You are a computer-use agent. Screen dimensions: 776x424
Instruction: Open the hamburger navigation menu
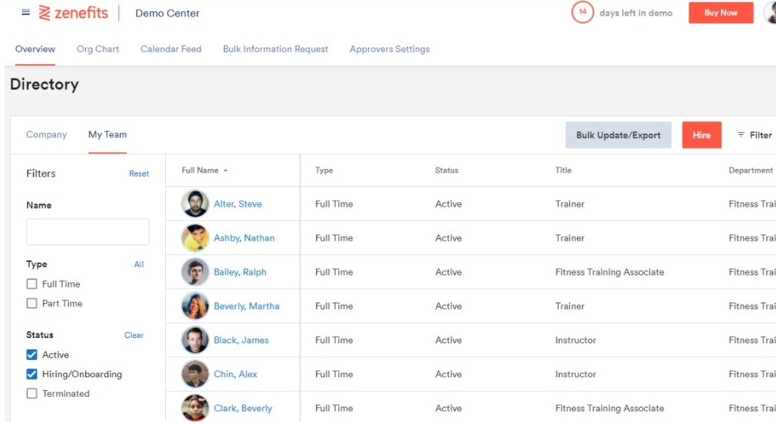(x=26, y=12)
